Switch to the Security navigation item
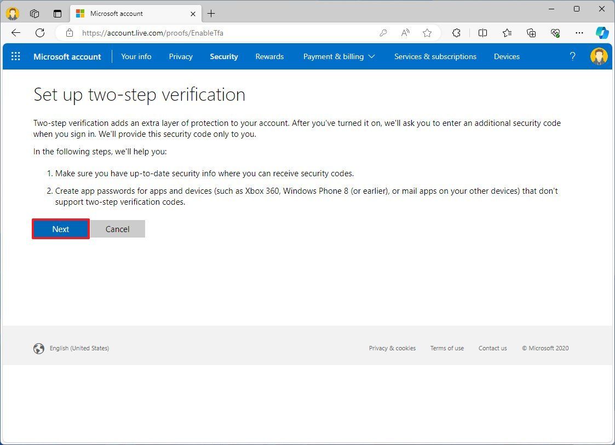Image resolution: width=615 pixels, height=445 pixels. point(223,56)
